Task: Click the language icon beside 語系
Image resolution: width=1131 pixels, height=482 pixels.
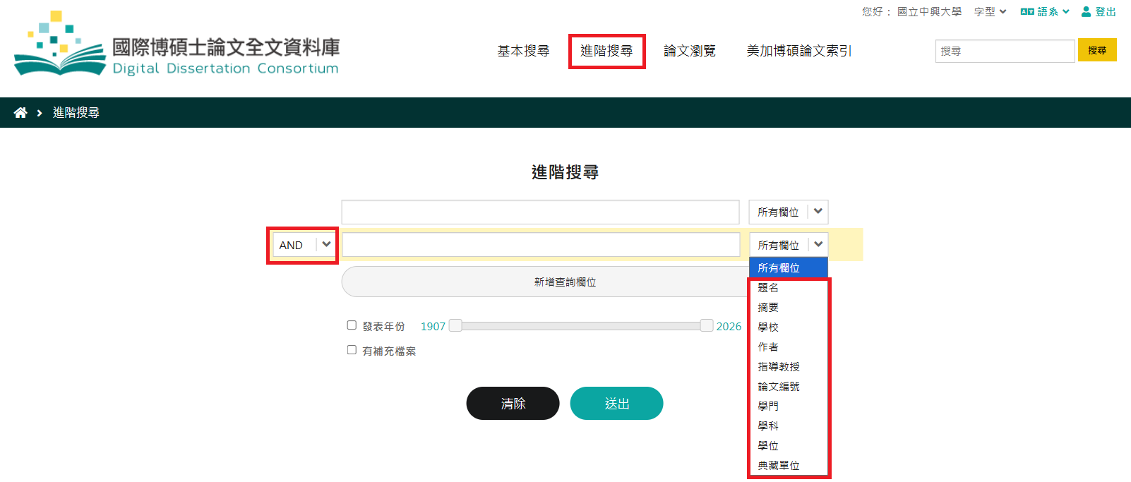Action: coord(1027,11)
